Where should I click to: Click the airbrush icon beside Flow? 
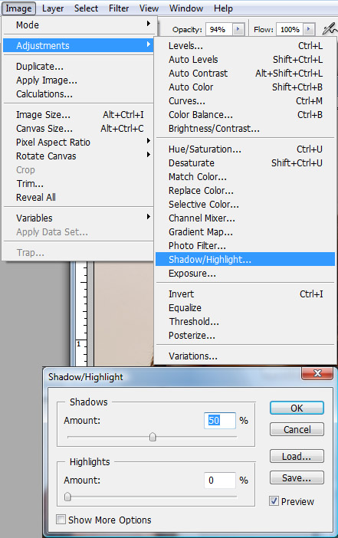[x=330, y=29]
